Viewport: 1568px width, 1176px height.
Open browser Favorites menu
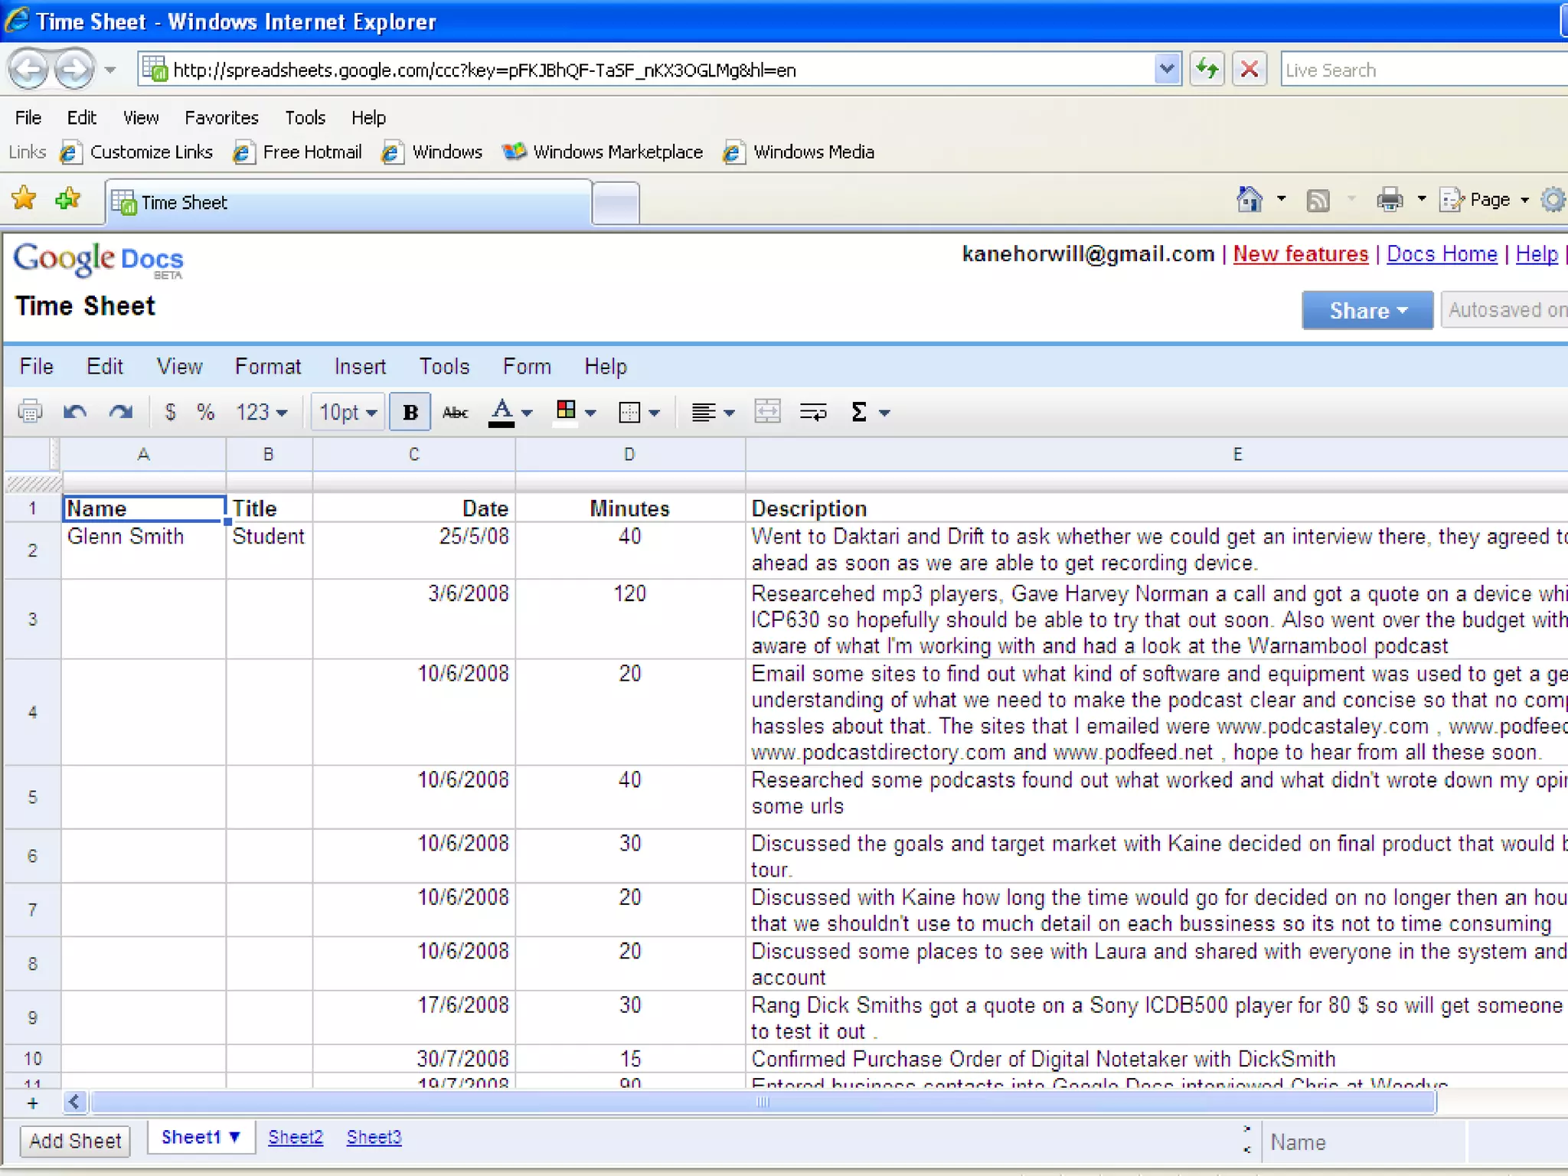click(x=221, y=118)
